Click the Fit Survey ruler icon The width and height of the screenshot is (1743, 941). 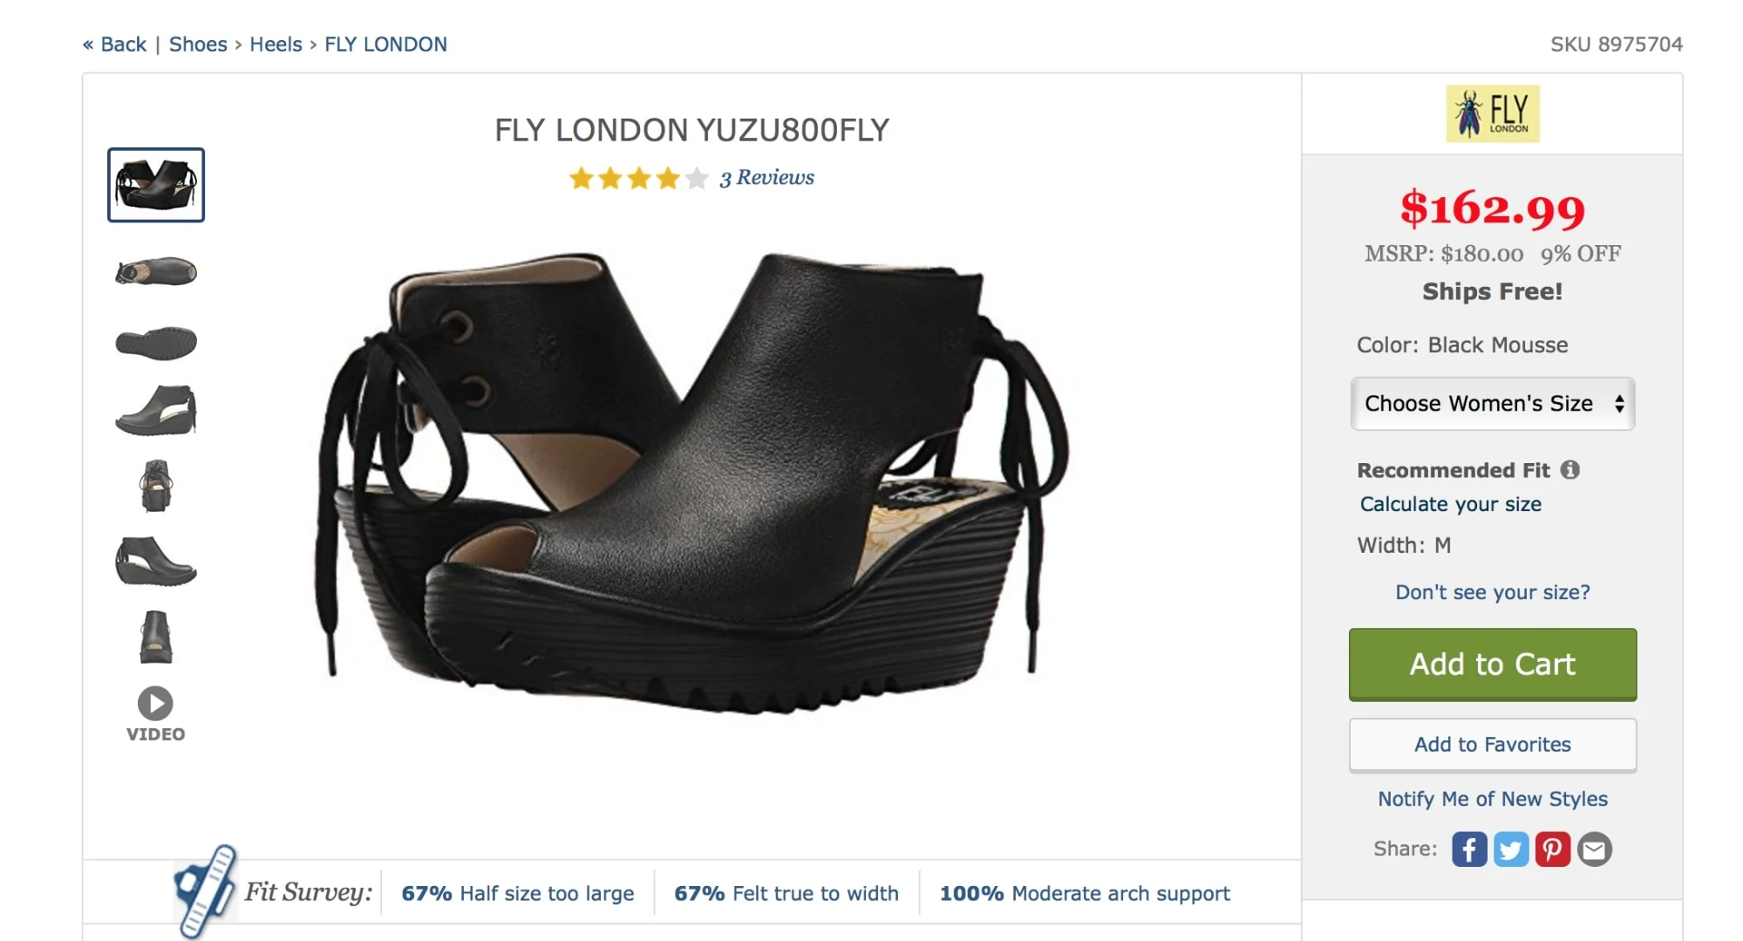click(206, 890)
